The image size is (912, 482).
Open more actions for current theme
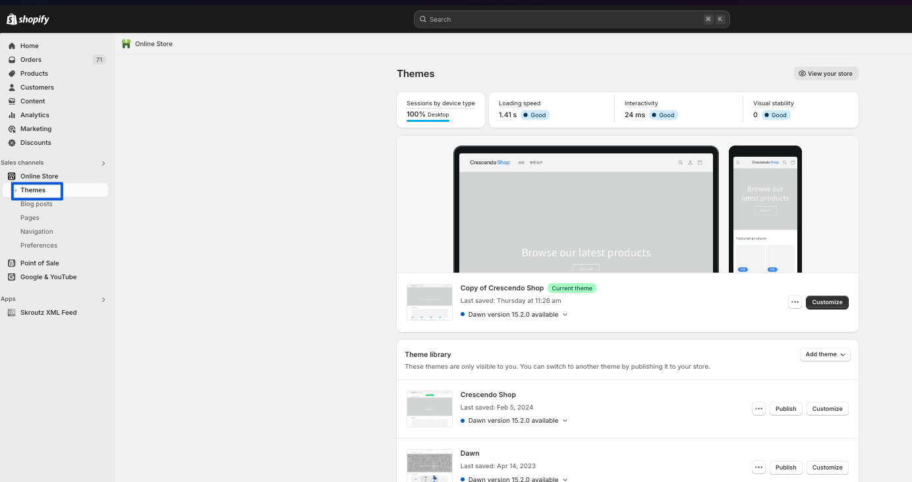pos(795,302)
